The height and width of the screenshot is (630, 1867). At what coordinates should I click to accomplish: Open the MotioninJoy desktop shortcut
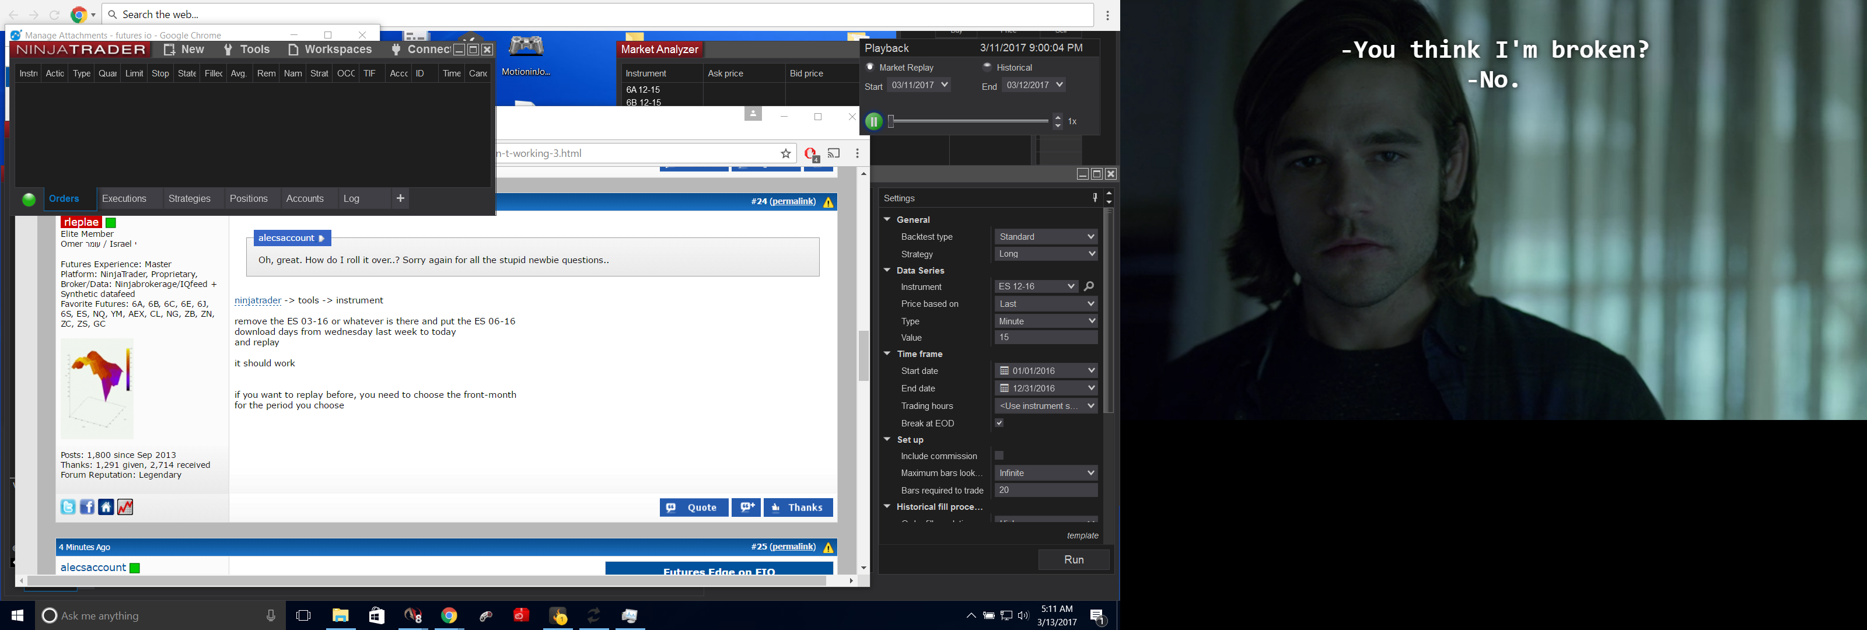click(526, 55)
